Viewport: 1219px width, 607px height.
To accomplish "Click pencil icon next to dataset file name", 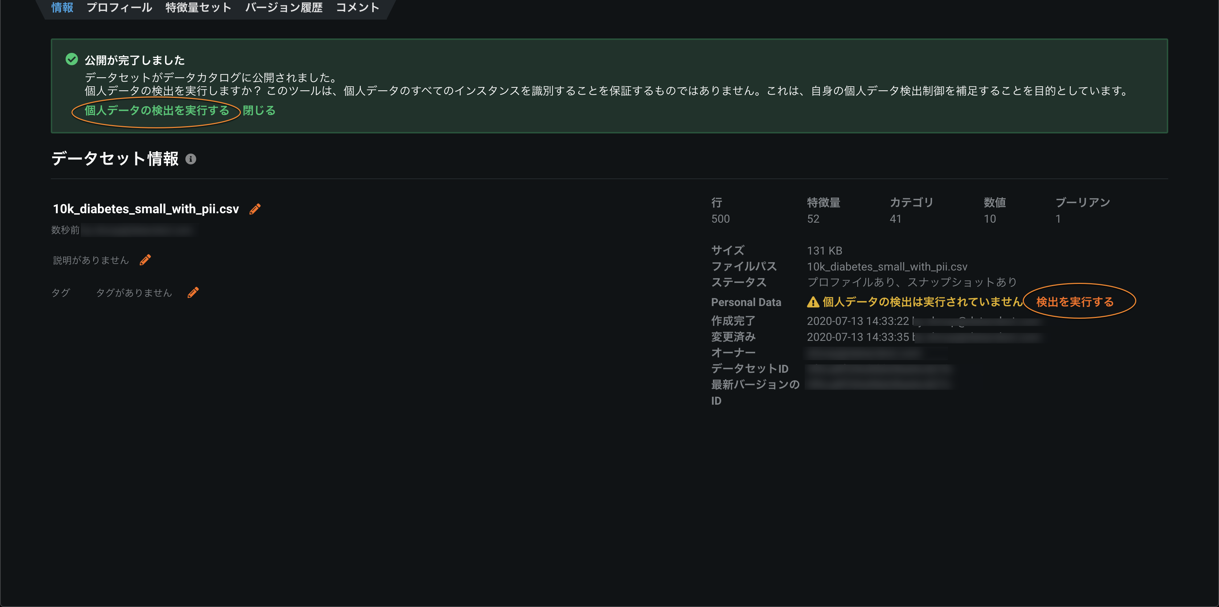I will pyautogui.click(x=255, y=208).
